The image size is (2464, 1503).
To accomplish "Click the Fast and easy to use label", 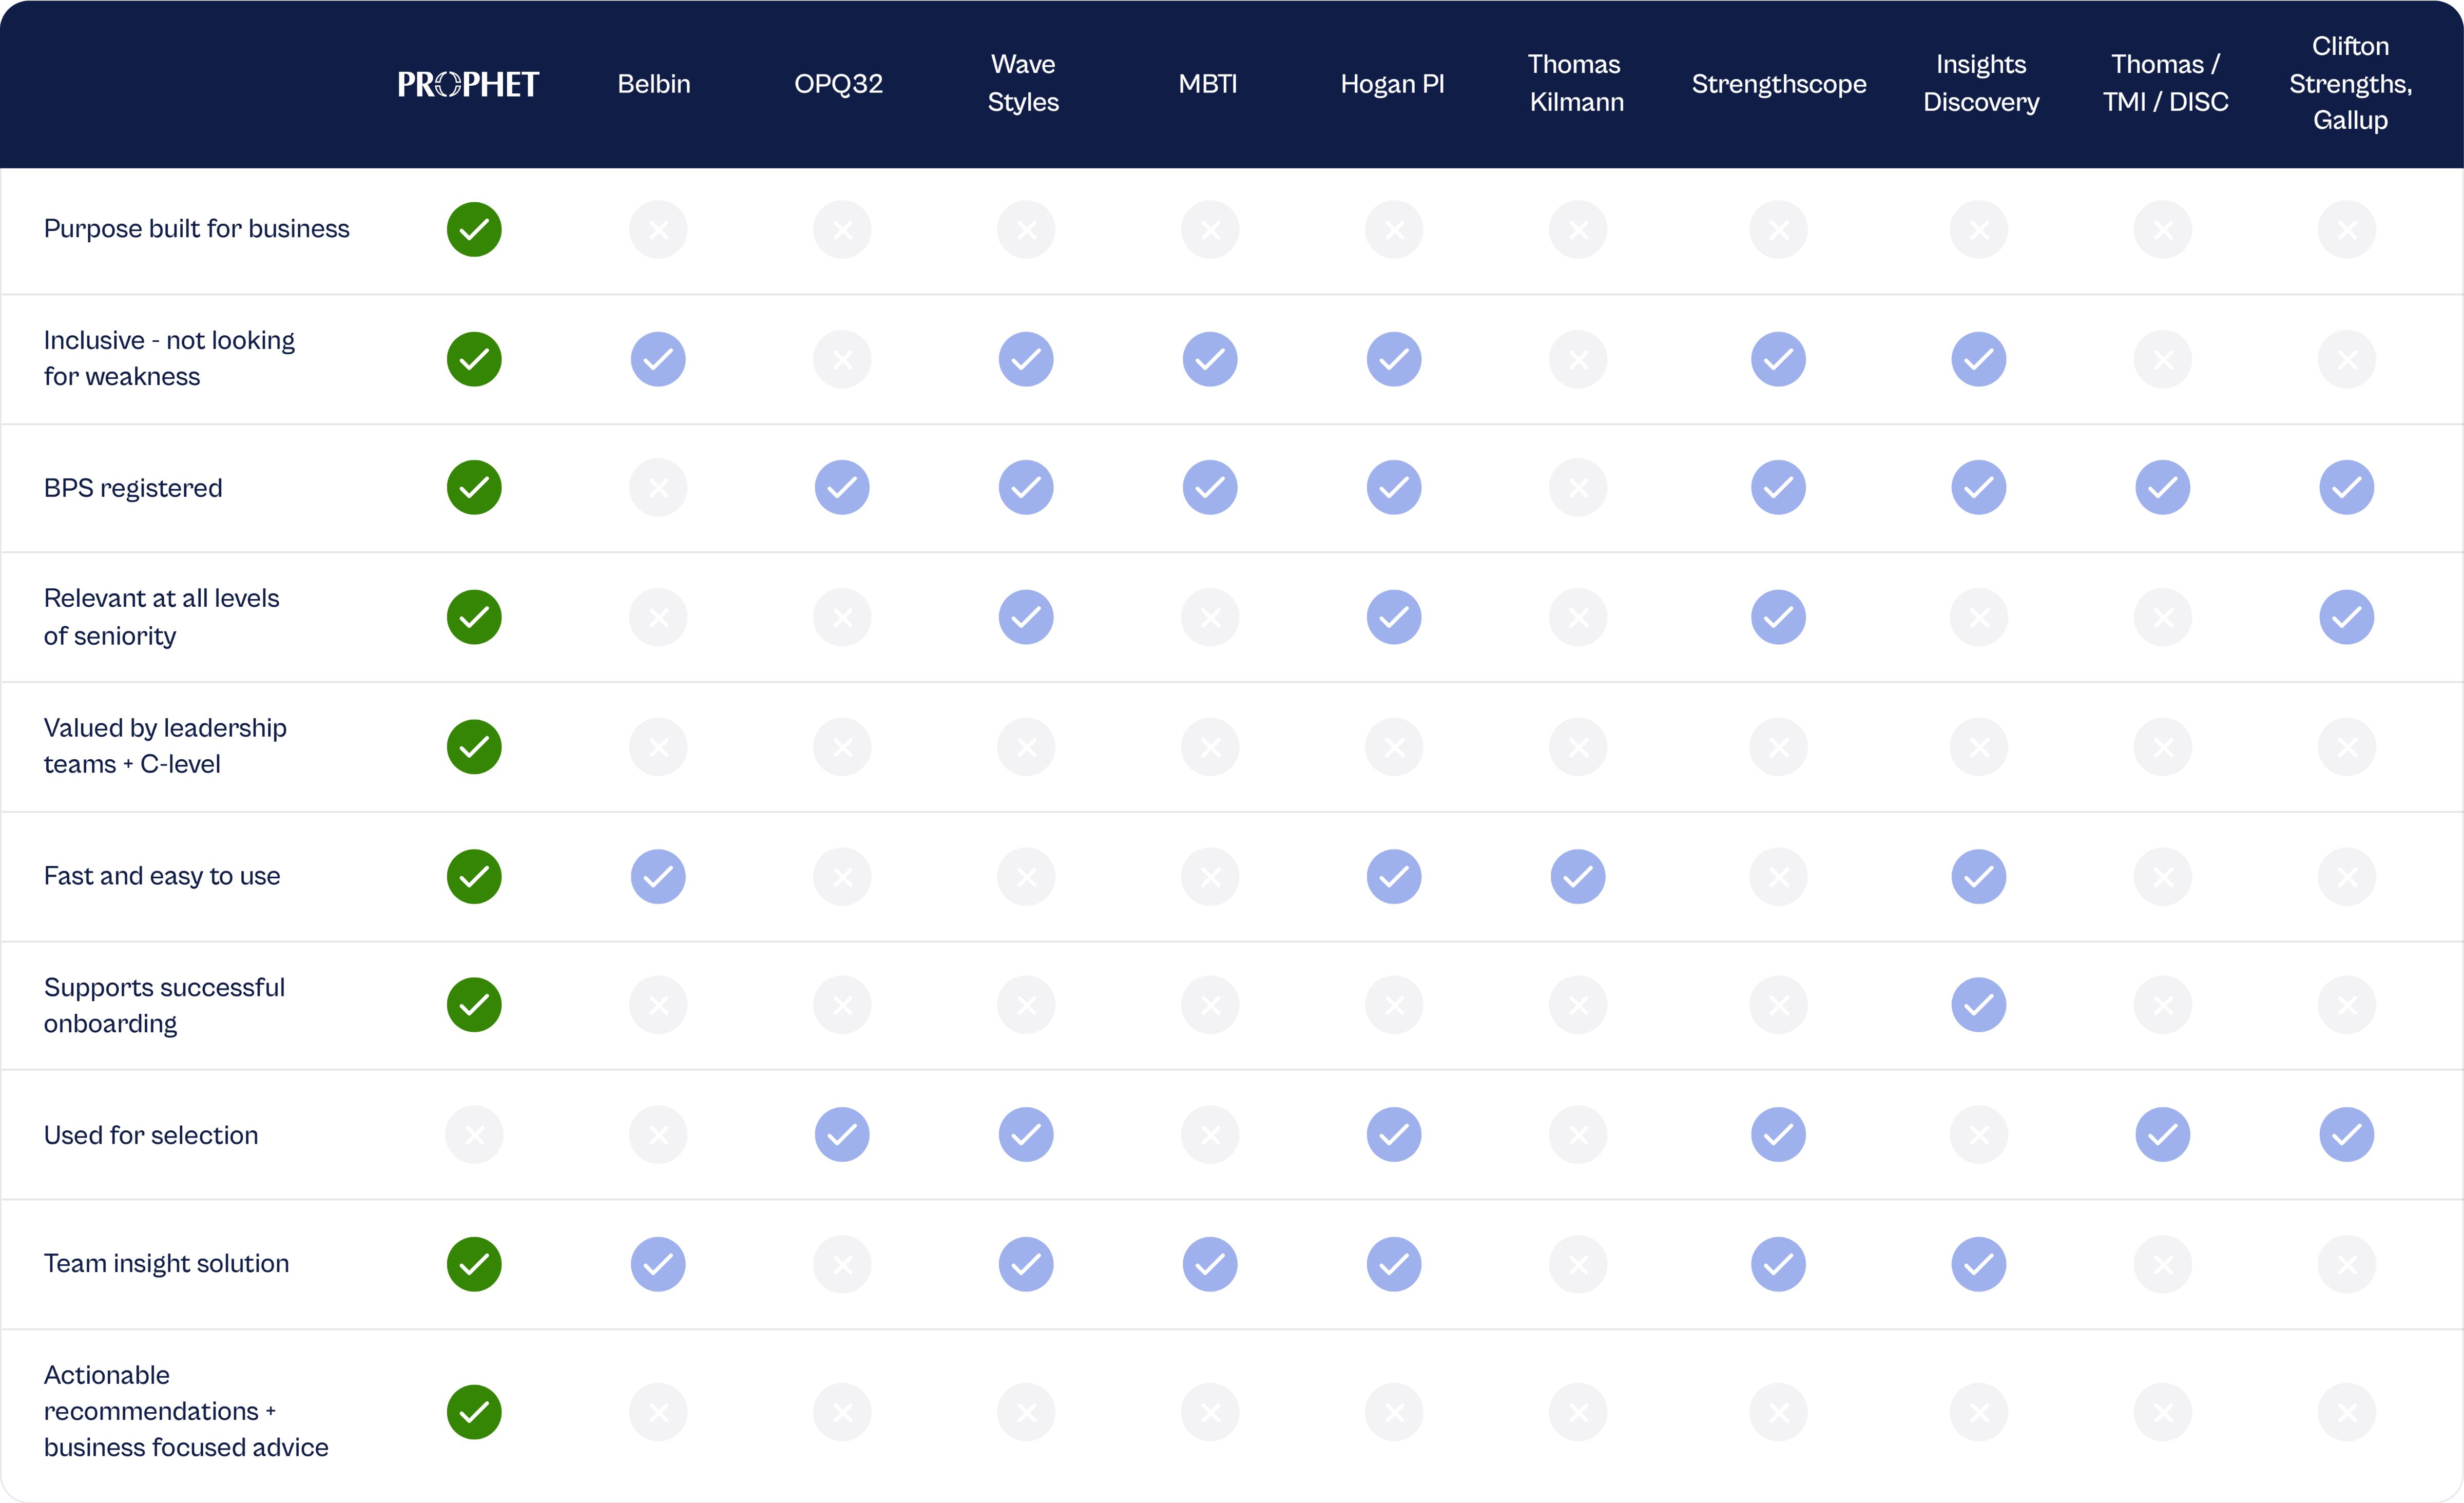I will pyautogui.click(x=162, y=876).
